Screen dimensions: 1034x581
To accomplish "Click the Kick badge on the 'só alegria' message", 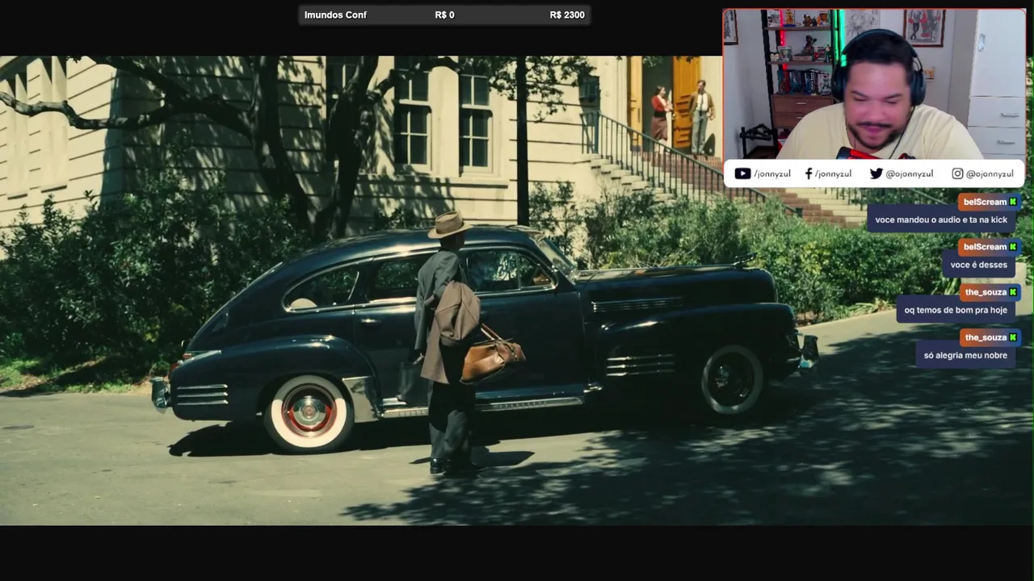I will pos(1013,337).
